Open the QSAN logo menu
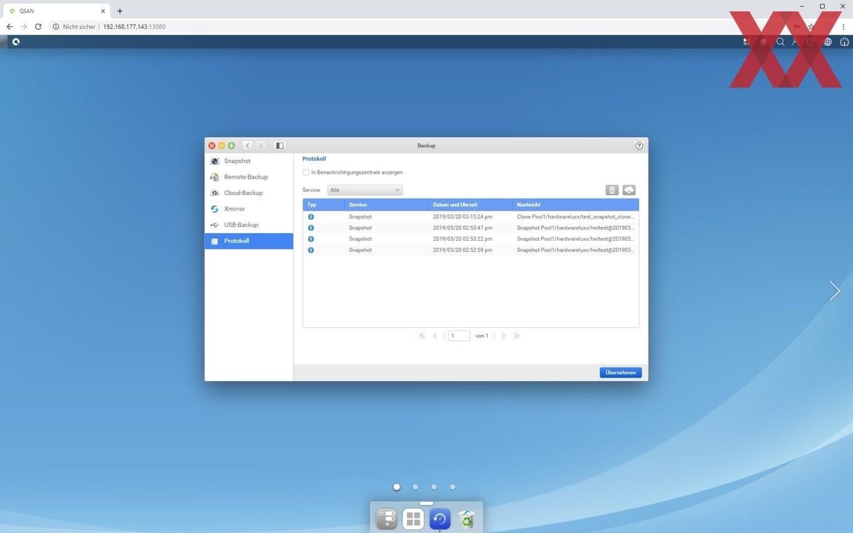Viewport: 853px width, 533px height. 16,42
